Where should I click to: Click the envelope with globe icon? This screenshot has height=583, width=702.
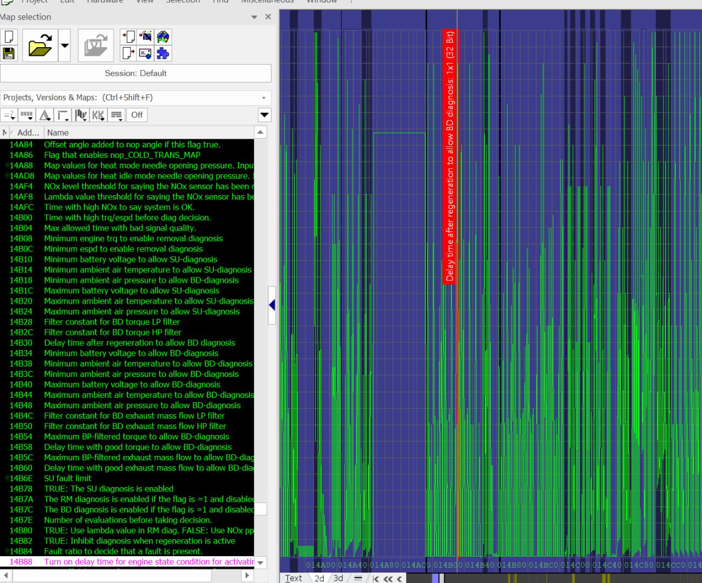[x=145, y=53]
